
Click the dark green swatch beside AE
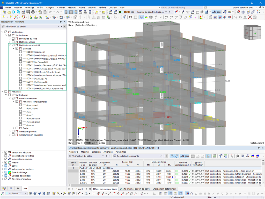[120, 12]
